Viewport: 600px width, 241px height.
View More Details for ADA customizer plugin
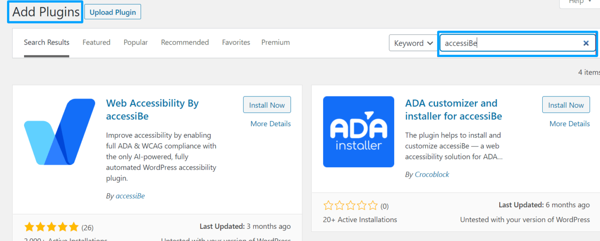click(x=570, y=124)
